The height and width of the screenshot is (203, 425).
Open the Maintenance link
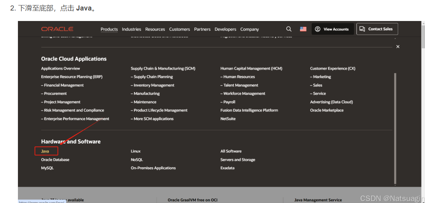click(144, 102)
